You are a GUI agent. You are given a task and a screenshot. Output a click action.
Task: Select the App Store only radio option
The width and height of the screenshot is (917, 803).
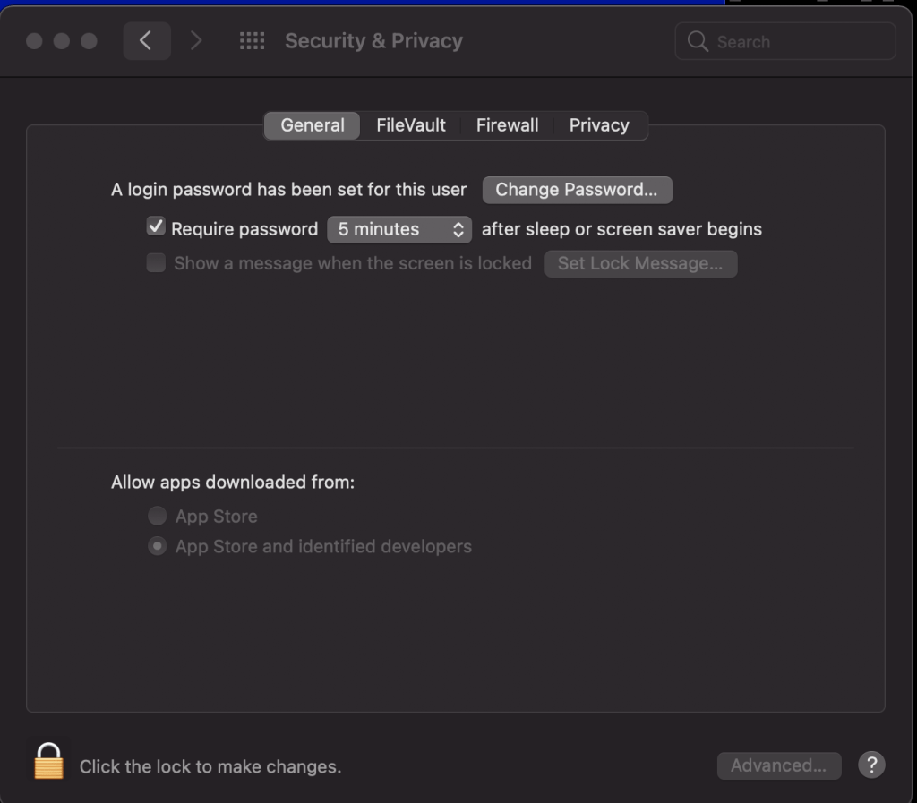click(158, 516)
